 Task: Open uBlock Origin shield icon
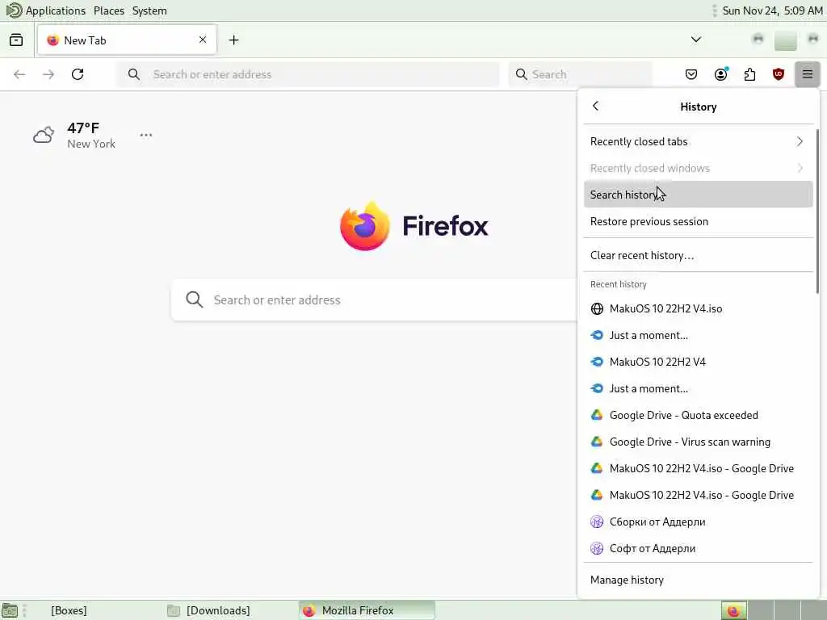(778, 74)
